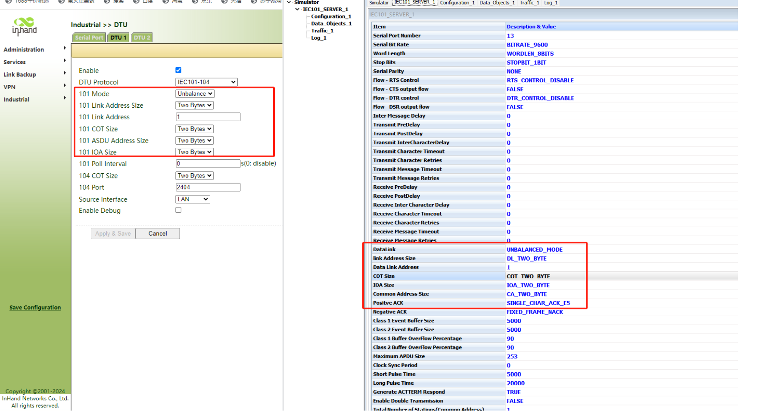Switch to the Serial Port tab
The image size is (775, 411).
point(89,37)
